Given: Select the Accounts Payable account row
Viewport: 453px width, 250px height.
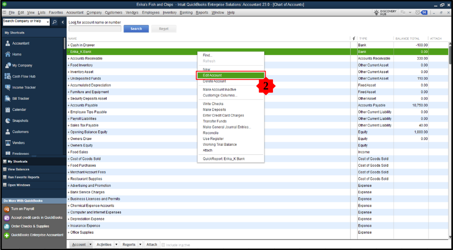Looking at the screenshot, I should [x=258, y=106].
